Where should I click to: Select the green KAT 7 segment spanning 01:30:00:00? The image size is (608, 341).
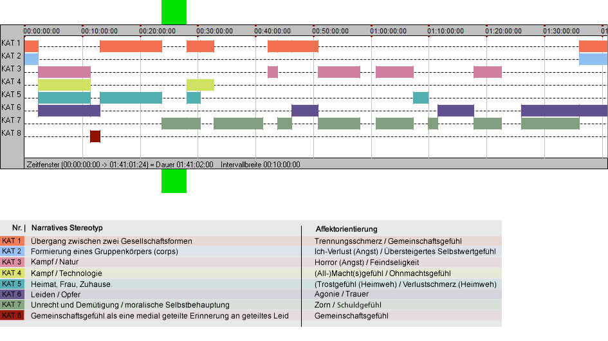[x=550, y=124]
